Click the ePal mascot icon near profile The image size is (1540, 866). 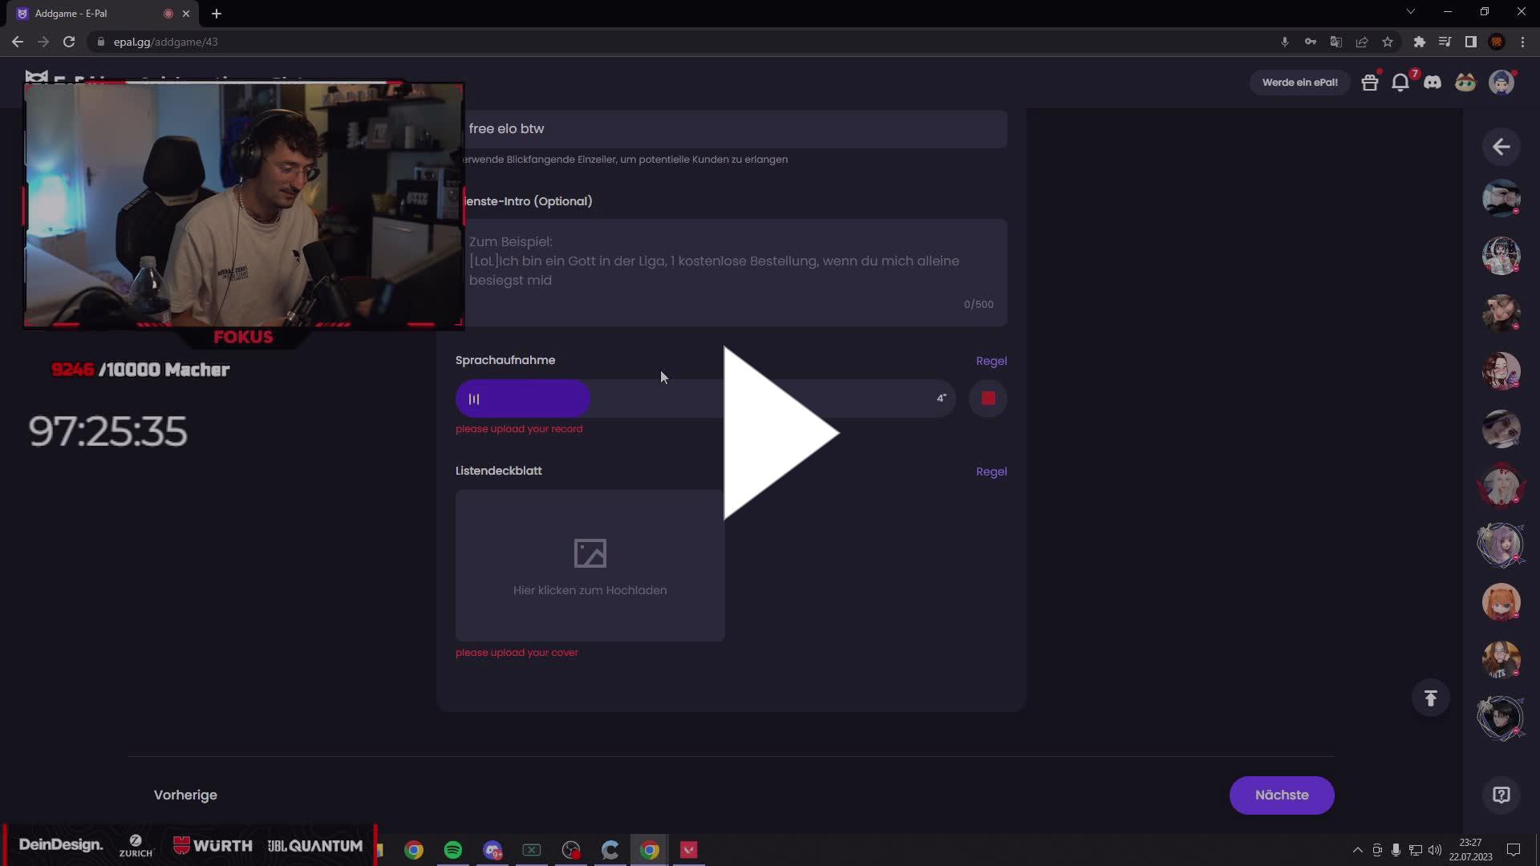click(x=1465, y=82)
